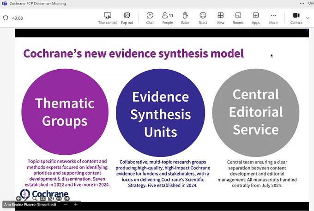
Task: Click the Cochrane logo on the slide
Action: coord(44,194)
